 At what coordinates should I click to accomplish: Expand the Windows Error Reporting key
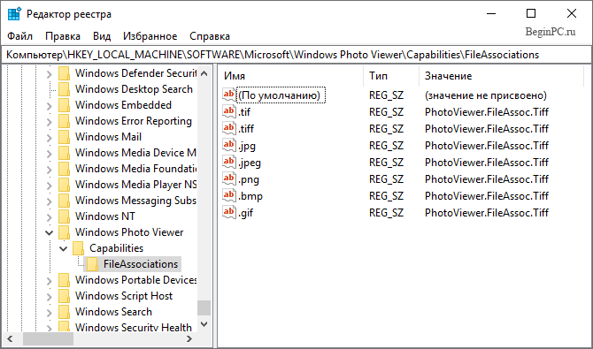click(50, 121)
